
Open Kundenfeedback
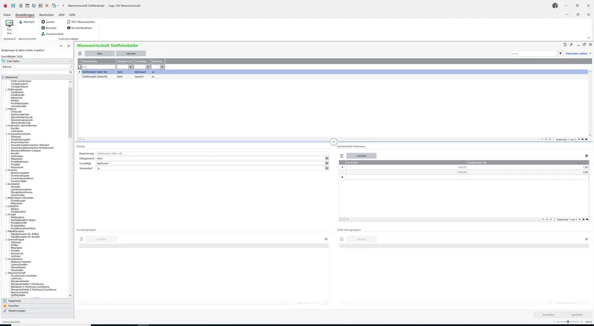tap(79, 28)
